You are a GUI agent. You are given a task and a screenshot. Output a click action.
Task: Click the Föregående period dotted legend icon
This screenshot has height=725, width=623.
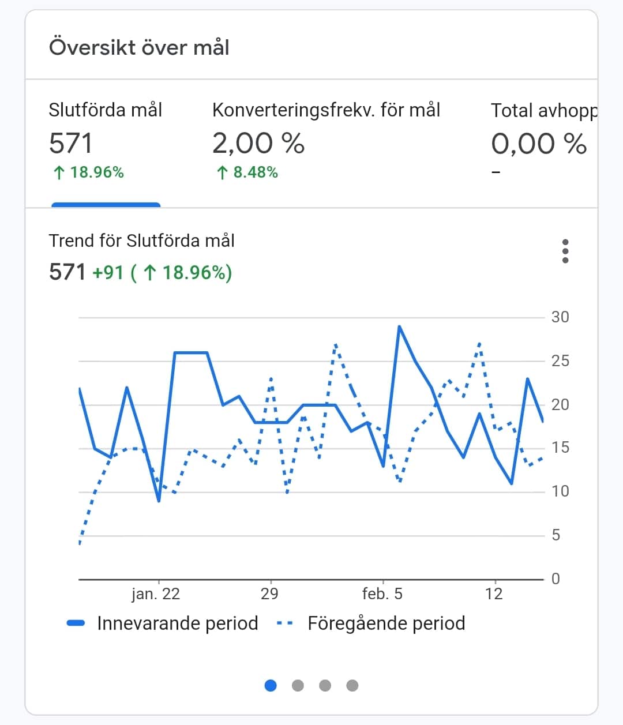point(285,623)
